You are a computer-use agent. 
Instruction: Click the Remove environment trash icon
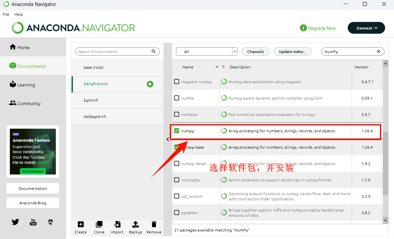tap(154, 224)
